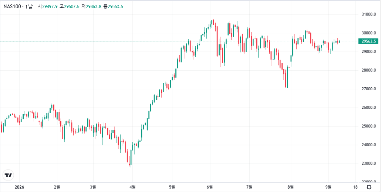Click the close value 29563.5 in header
Image resolution: width=381 pixels, height=192 pixels.
[115, 7]
